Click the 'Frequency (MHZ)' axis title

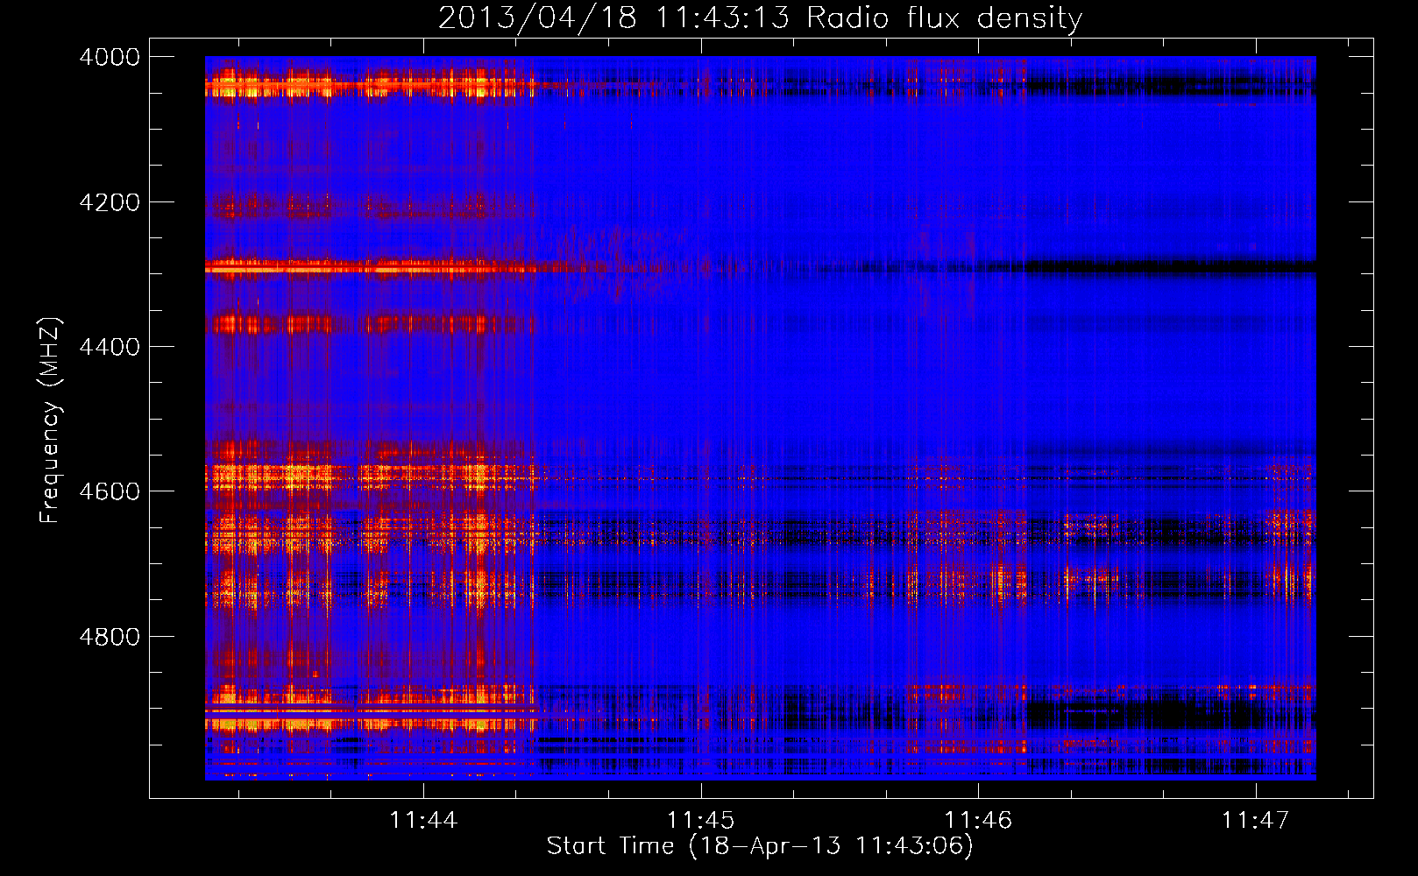[x=50, y=420]
